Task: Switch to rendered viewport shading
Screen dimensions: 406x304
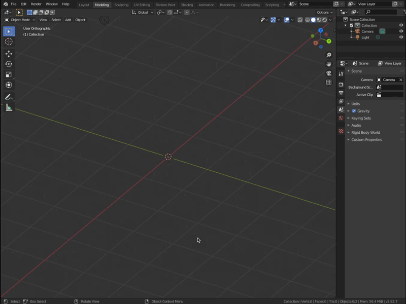Action: click(325, 20)
